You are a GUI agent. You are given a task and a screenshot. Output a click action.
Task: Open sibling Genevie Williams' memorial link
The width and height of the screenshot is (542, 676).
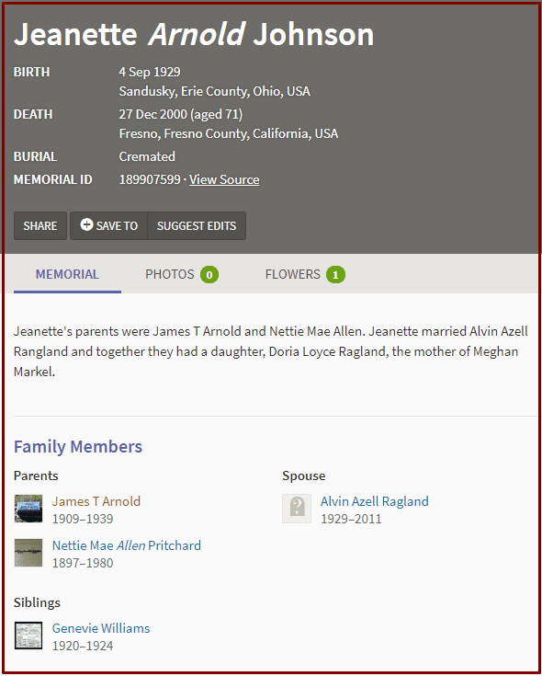[101, 628]
